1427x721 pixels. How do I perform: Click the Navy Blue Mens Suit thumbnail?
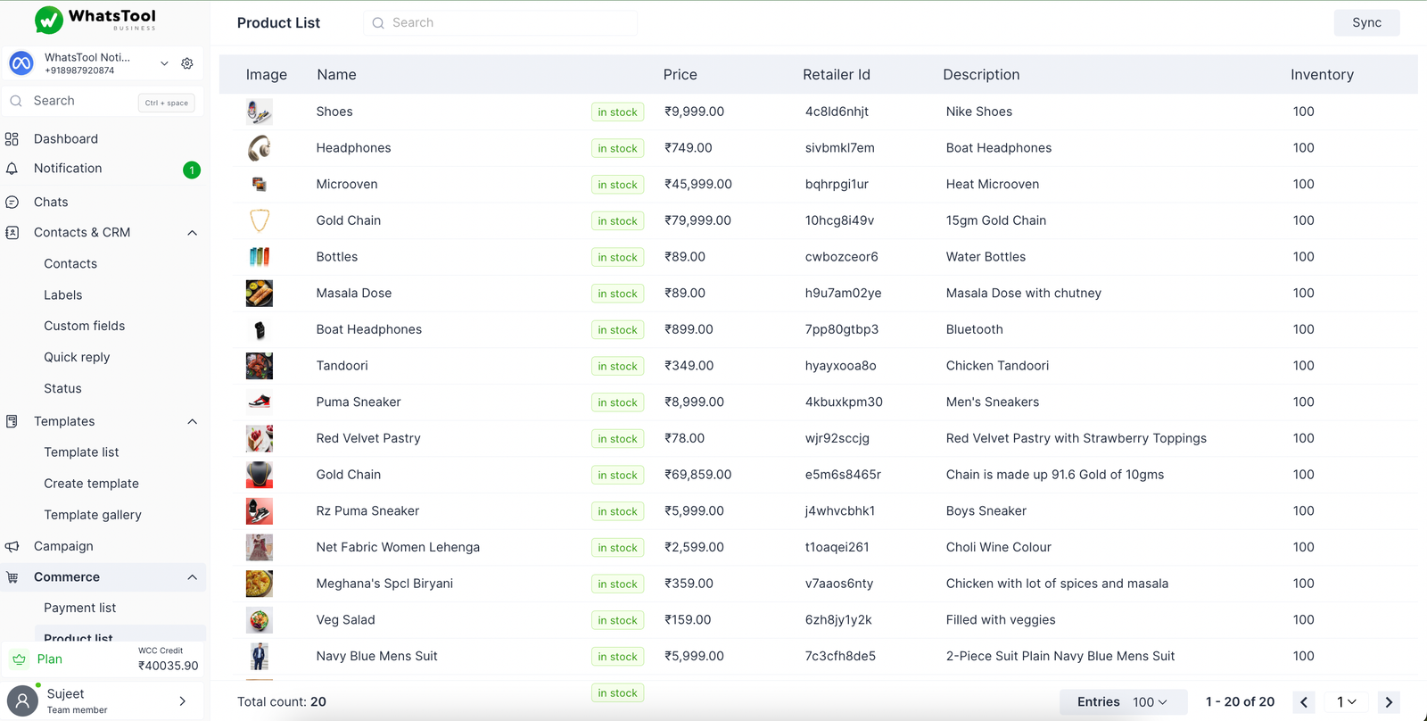[x=260, y=657]
